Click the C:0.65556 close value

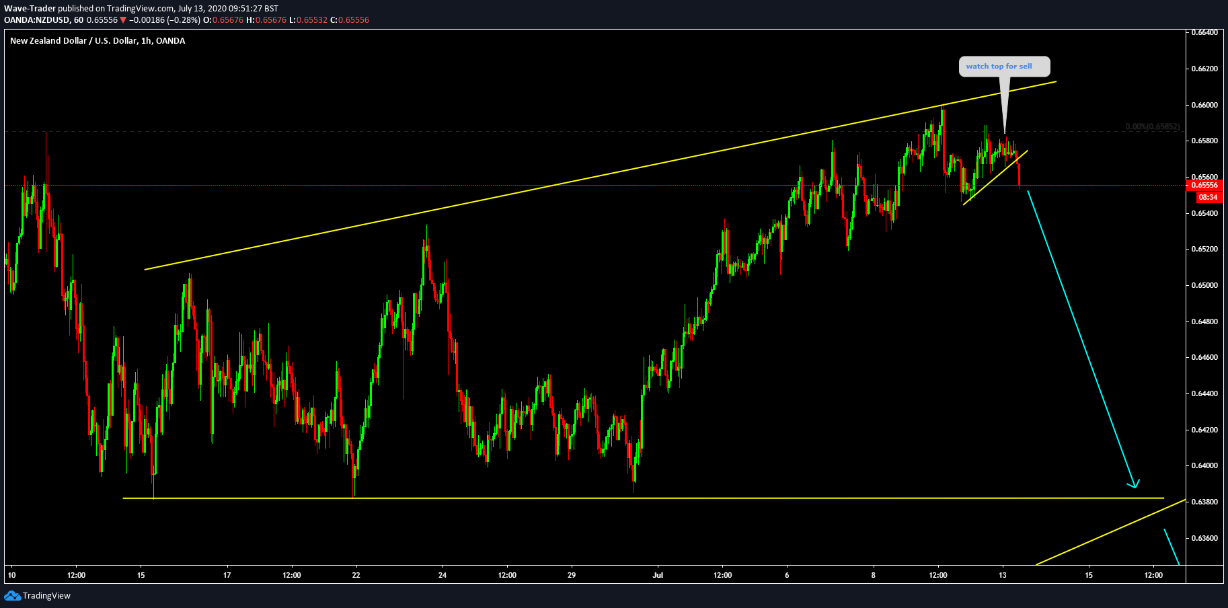(x=350, y=20)
